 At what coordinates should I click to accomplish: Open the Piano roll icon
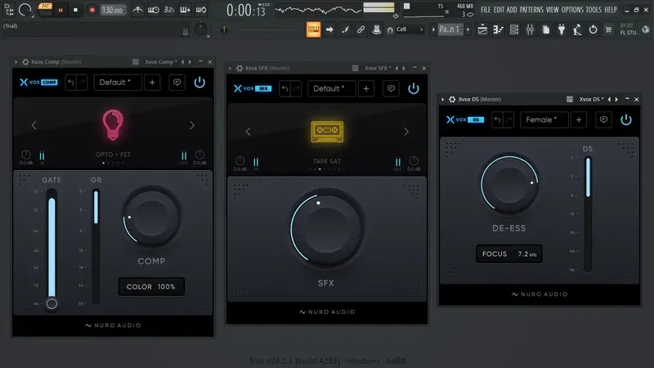498,29
